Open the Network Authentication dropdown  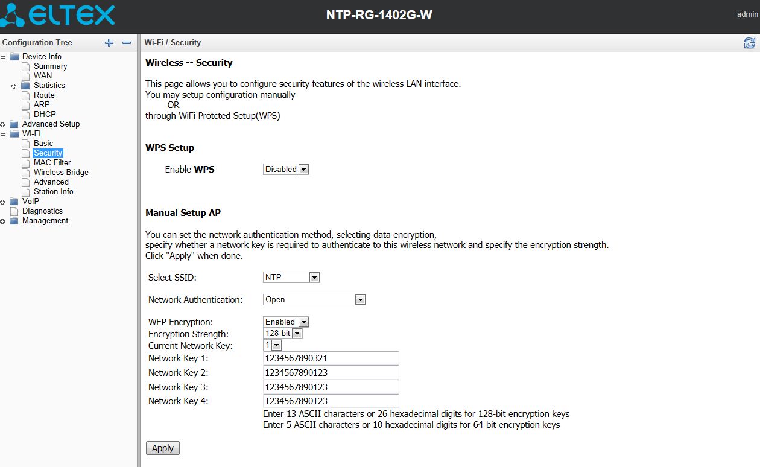click(x=314, y=300)
